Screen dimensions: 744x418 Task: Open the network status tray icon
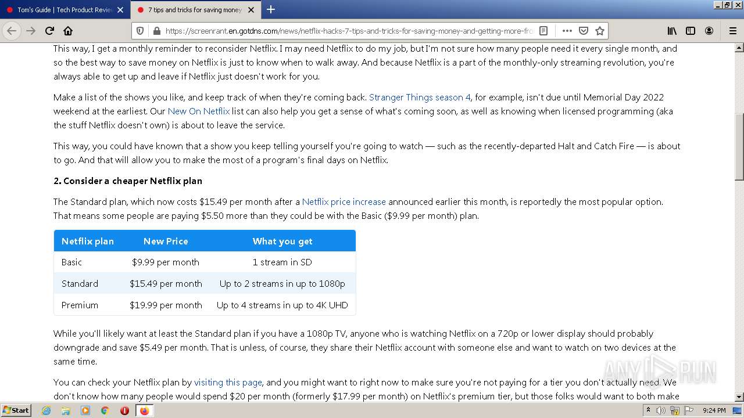(x=675, y=410)
